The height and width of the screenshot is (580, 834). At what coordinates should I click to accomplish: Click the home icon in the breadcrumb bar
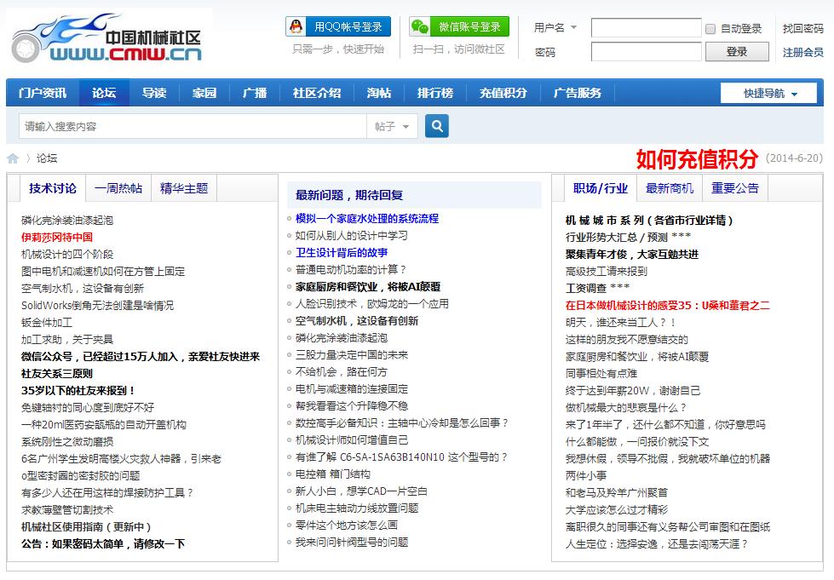12,158
